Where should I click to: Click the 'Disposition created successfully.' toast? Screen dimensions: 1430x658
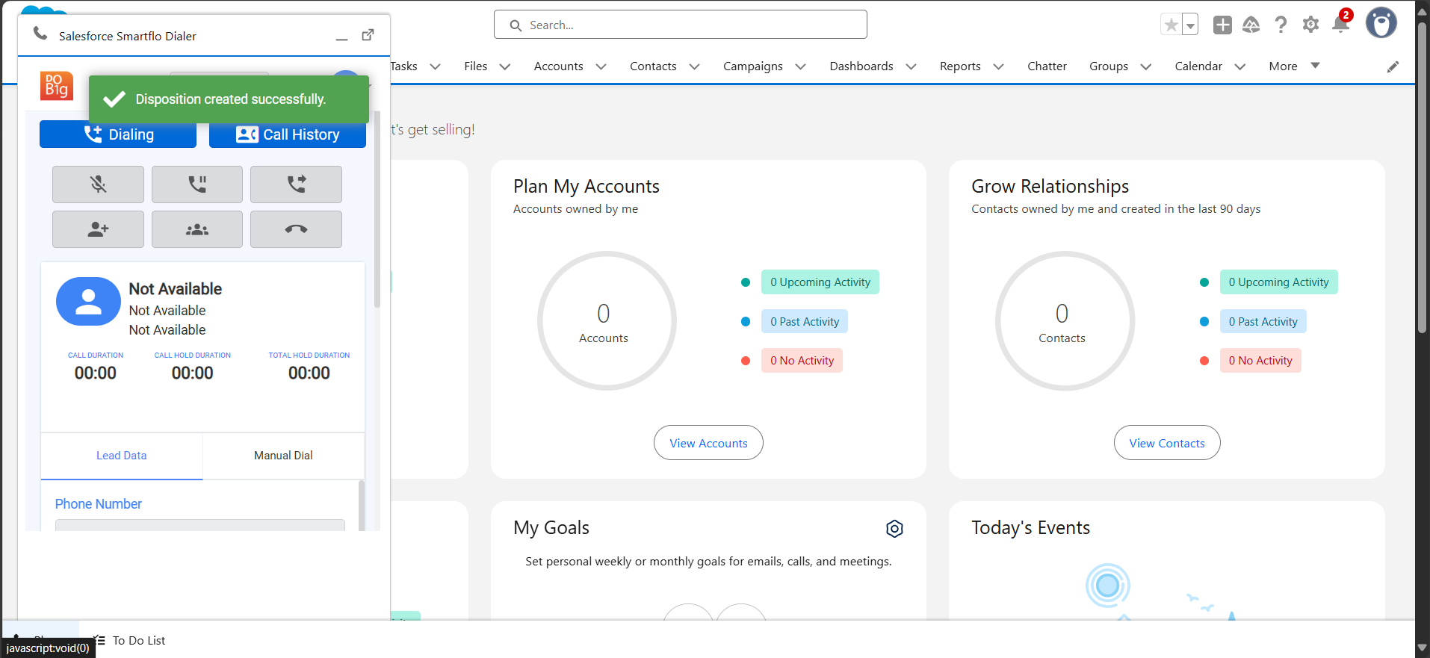coord(229,99)
